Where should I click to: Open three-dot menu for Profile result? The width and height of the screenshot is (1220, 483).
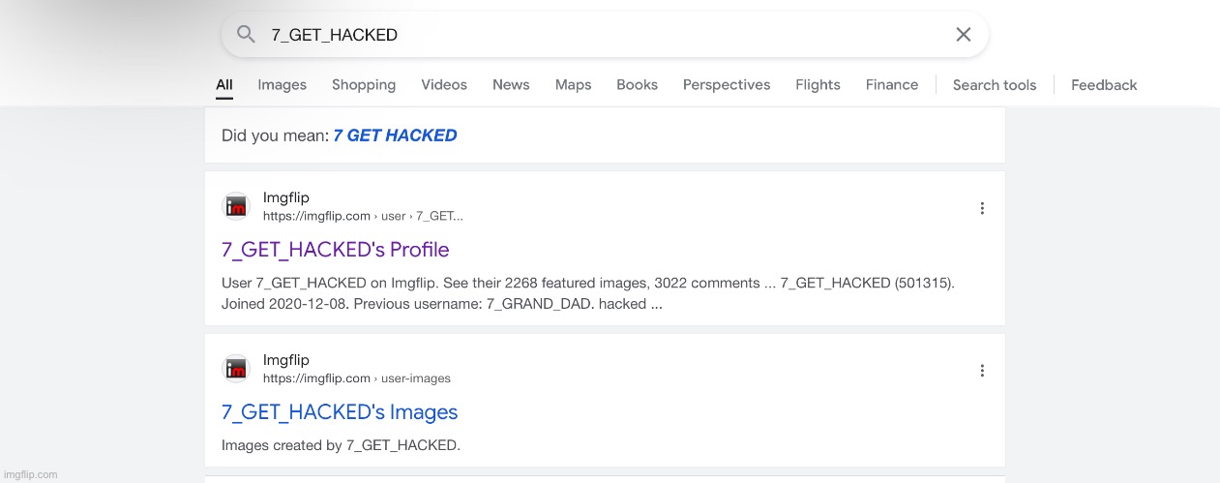pyautogui.click(x=982, y=208)
